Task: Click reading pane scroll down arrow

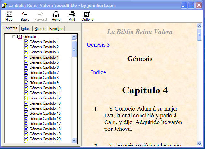Action: point(199,143)
